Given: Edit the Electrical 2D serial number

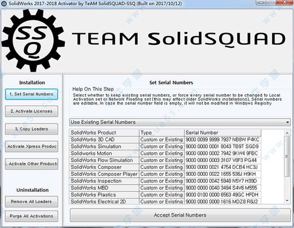Looking at the screenshot, I should pyautogui.click(x=222, y=202).
